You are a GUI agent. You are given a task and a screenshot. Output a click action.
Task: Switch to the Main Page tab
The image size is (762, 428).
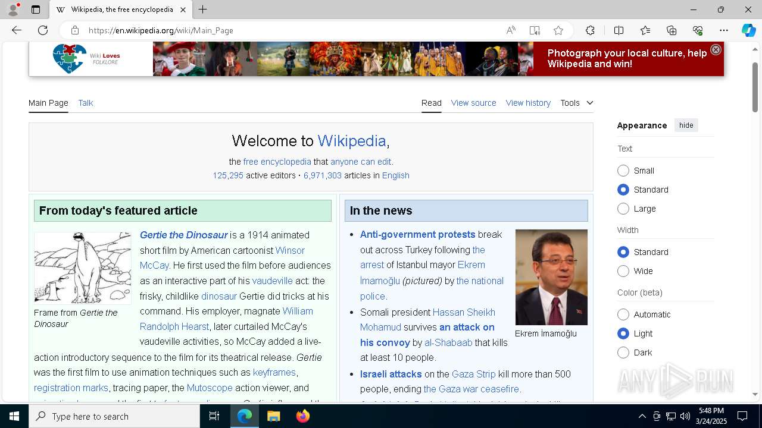pyautogui.click(x=48, y=103)
